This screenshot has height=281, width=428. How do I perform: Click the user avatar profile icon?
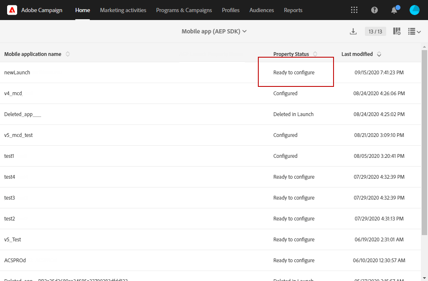click(414, 10)
